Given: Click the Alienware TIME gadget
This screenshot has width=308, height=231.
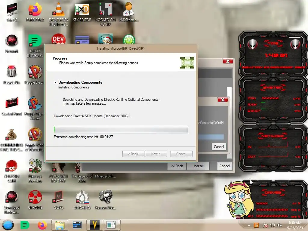Looking at the screenshot, I should click(x=273, y=53).
